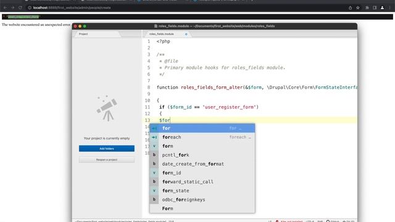This screenshot has height=222, width=395.
Task: Share this page from the address bar
Action: [x=350, y=8]
